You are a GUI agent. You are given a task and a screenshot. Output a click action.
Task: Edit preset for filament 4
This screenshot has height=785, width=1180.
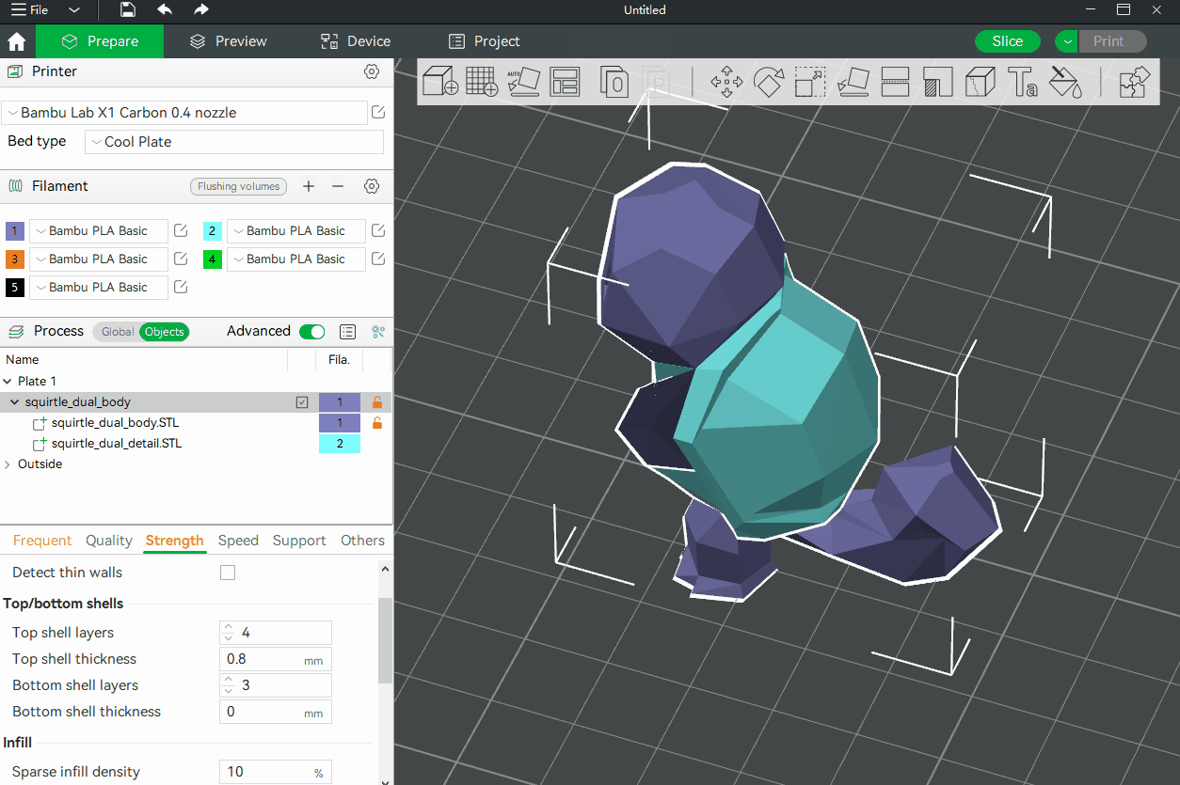pos(378,259)
